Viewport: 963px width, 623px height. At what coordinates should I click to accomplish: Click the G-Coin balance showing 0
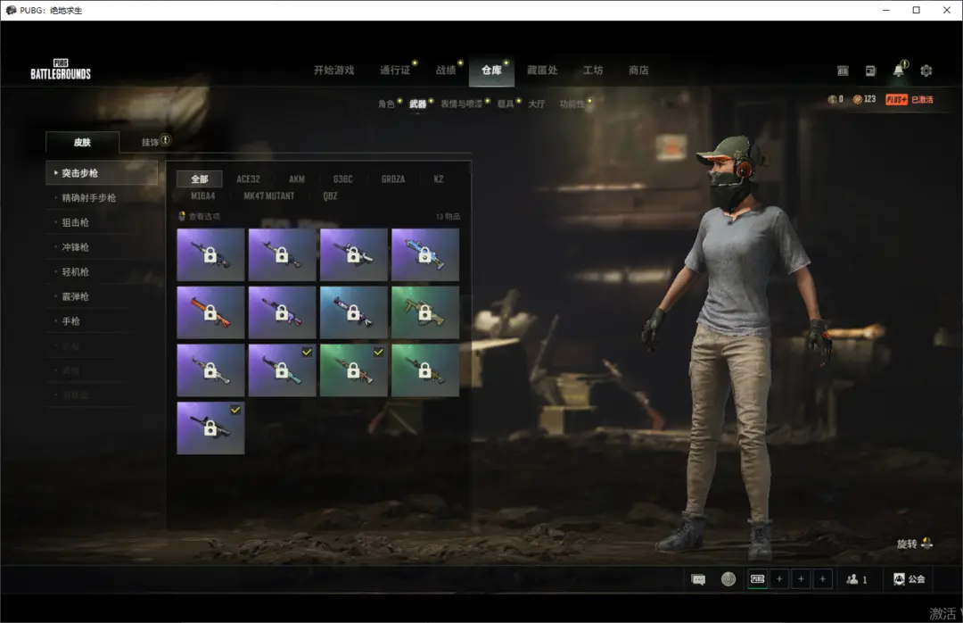835,99
